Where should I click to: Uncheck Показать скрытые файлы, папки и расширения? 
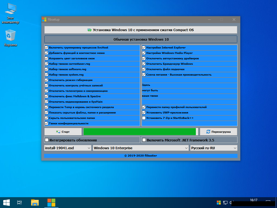click(47, 112)
